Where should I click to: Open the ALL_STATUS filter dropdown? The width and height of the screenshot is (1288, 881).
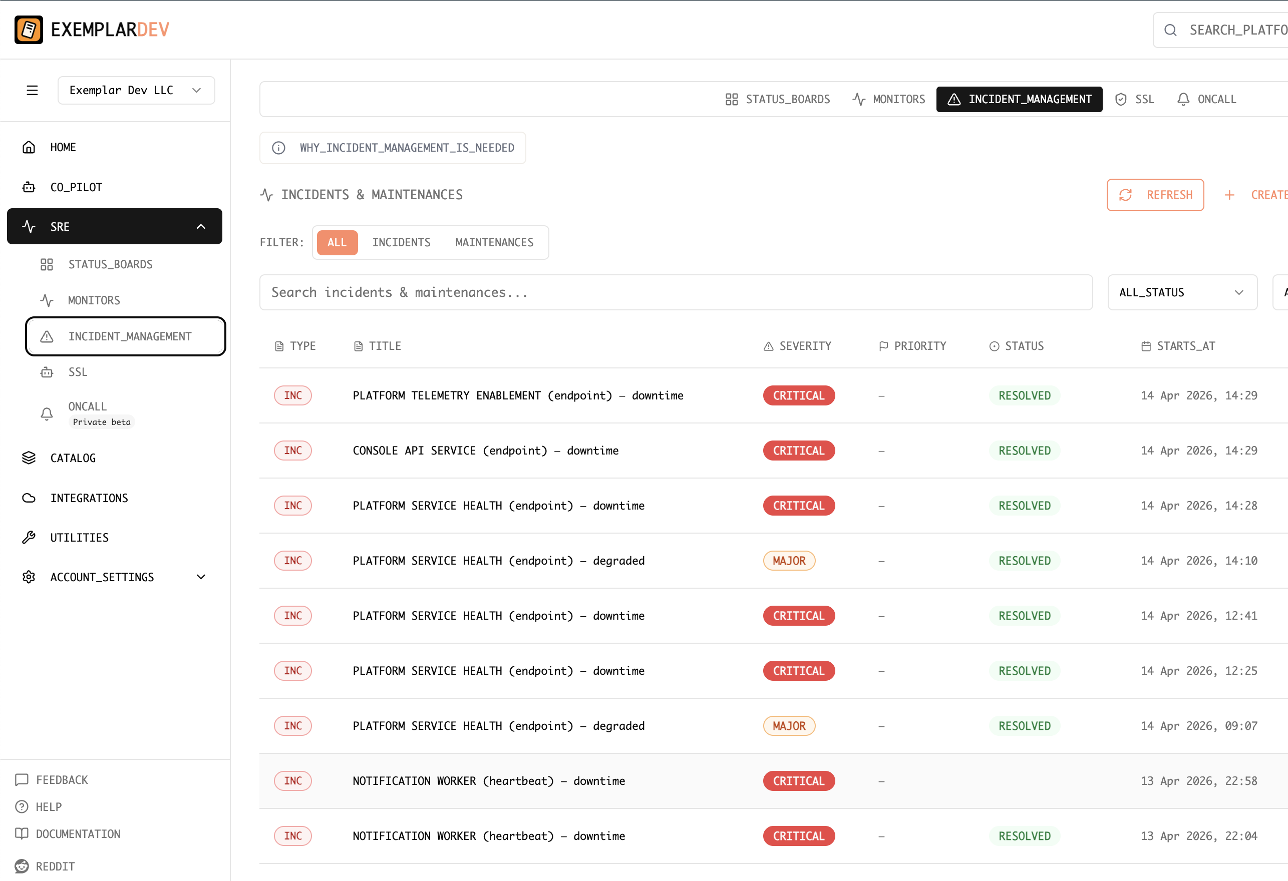pyautogui.click(x=1182, y=292)
